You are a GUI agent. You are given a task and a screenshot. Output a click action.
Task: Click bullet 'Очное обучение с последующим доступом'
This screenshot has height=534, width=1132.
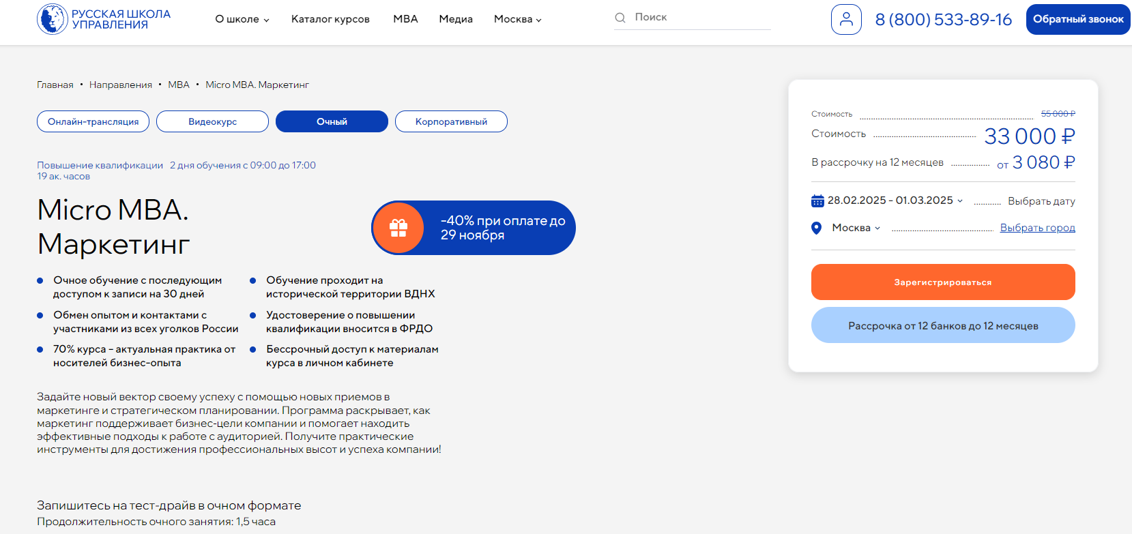[x=137, y=287]
